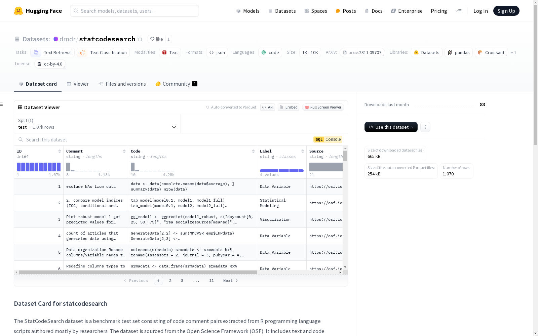538x336 pixels.
Task: Expand the Use this dataset dropdown
Action: coord(391,127)
